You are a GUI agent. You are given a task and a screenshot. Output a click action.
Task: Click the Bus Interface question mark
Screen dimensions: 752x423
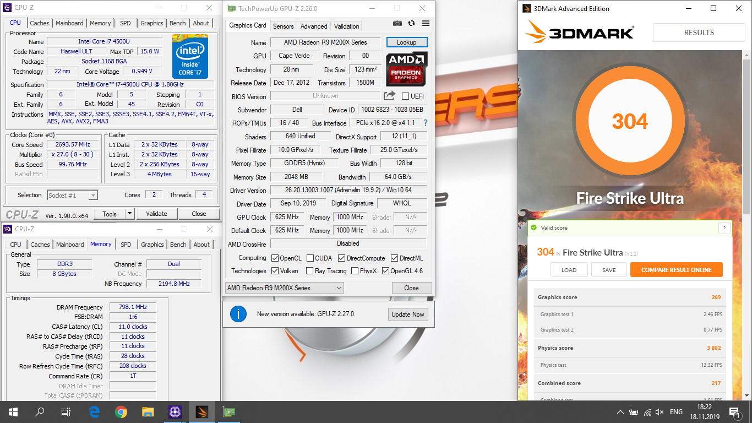coord(425,123)
